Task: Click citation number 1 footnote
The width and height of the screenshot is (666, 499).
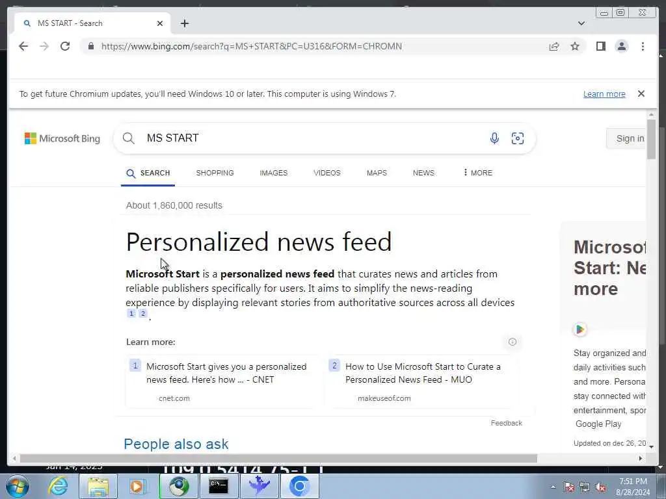Action: point(131,314)
